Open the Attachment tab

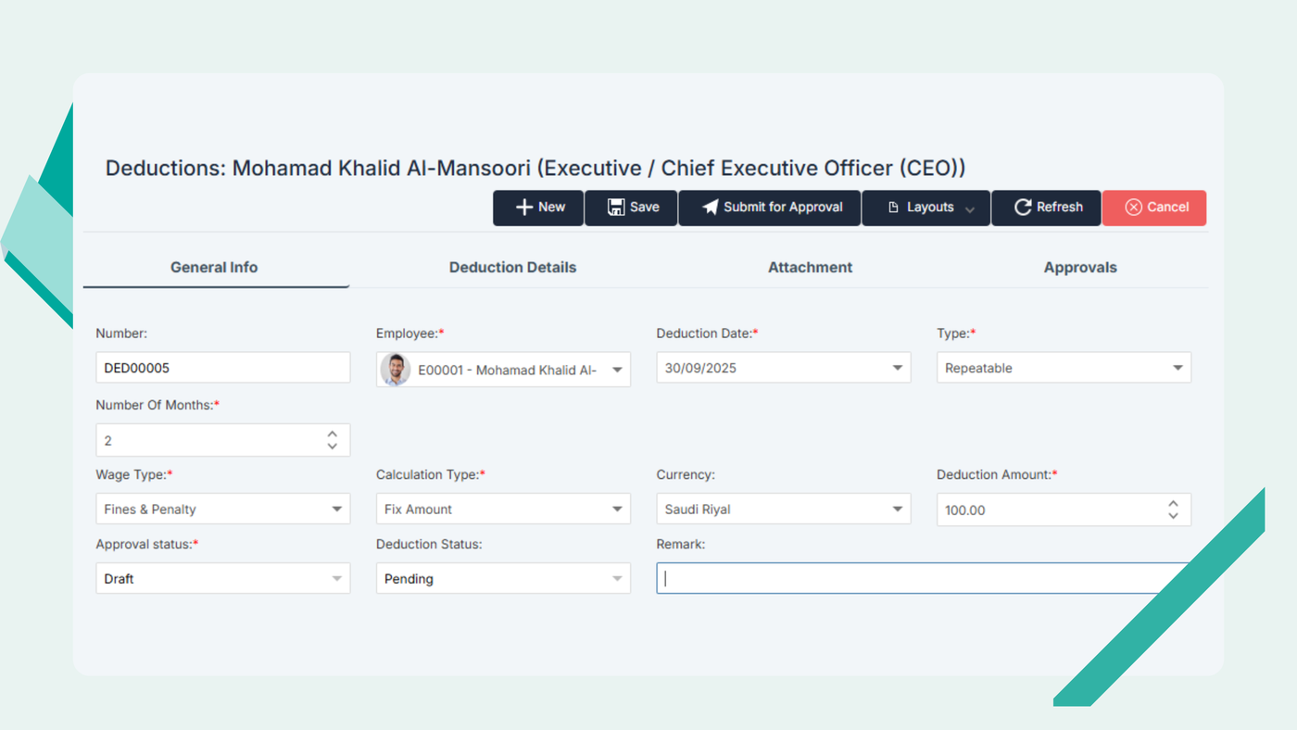810,267
